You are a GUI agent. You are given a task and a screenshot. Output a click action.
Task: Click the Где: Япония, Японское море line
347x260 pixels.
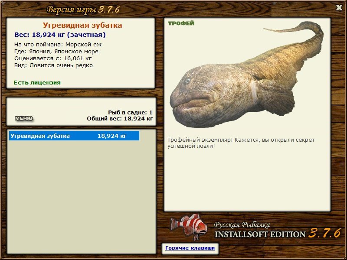coord(56,52)
